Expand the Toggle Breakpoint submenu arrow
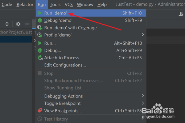 (143, 103)
